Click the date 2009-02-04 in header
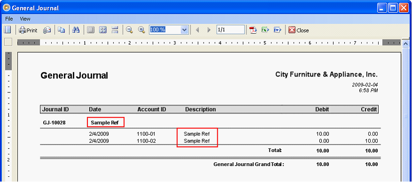Screen dimensions: 412x182 coord(364,85)
